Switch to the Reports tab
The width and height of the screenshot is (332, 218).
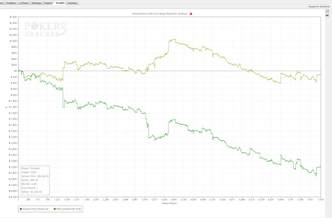[48, 3]
